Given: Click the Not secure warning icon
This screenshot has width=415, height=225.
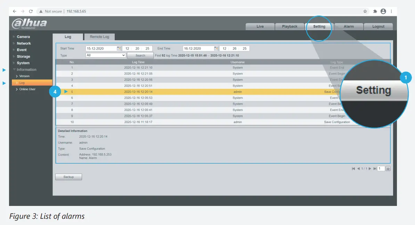Looking at the screenshot, I should pyautogui.click(x=41, y=11).
